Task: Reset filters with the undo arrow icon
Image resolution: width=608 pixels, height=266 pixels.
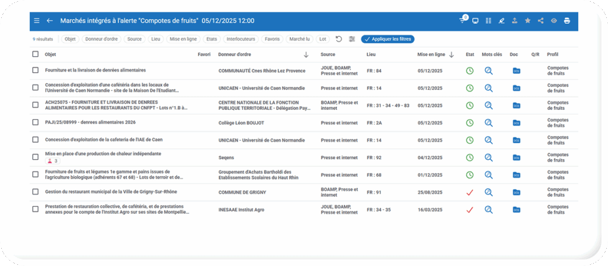Action: coord(338,39)
